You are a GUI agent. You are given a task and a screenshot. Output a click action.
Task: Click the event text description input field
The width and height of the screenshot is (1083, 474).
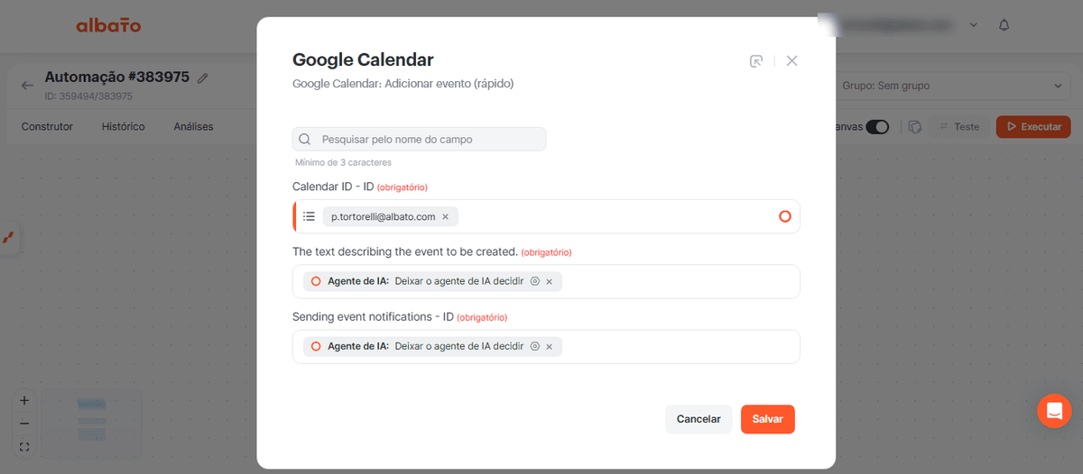[x=546, y=281]
